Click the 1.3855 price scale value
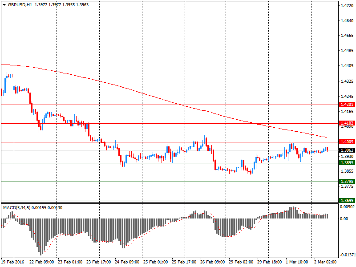Image resolution: width=356 pixels, height=267 pixels. (347, 171)
